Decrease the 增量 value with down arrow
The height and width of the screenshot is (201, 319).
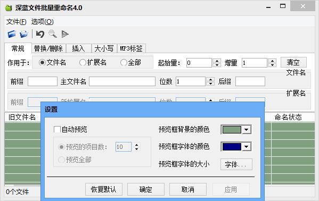pyautogui.click(x=272, y=65)
